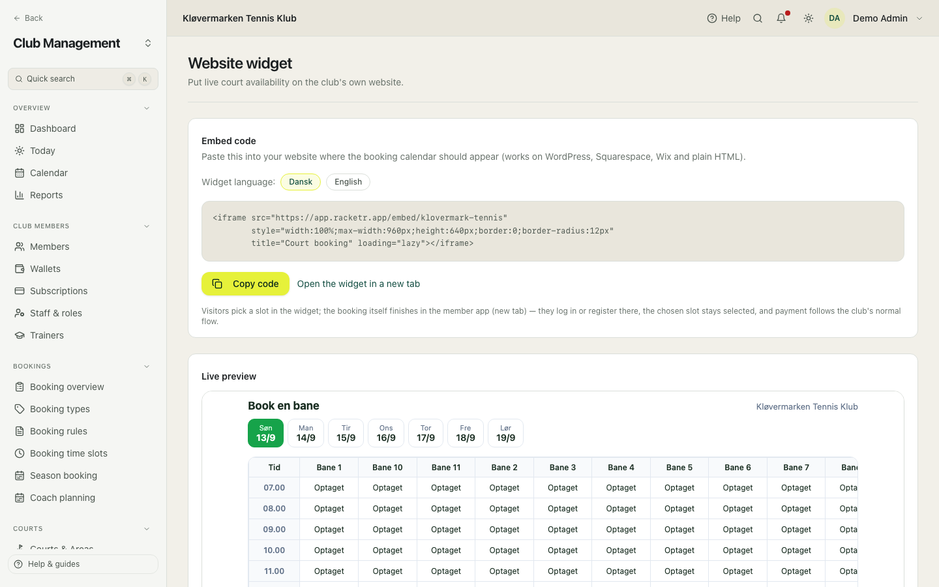
Task: Select the Ons 16/9 date tab
Action: point(386,433)
